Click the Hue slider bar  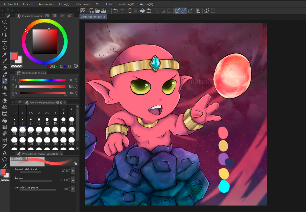click(42, 80)
